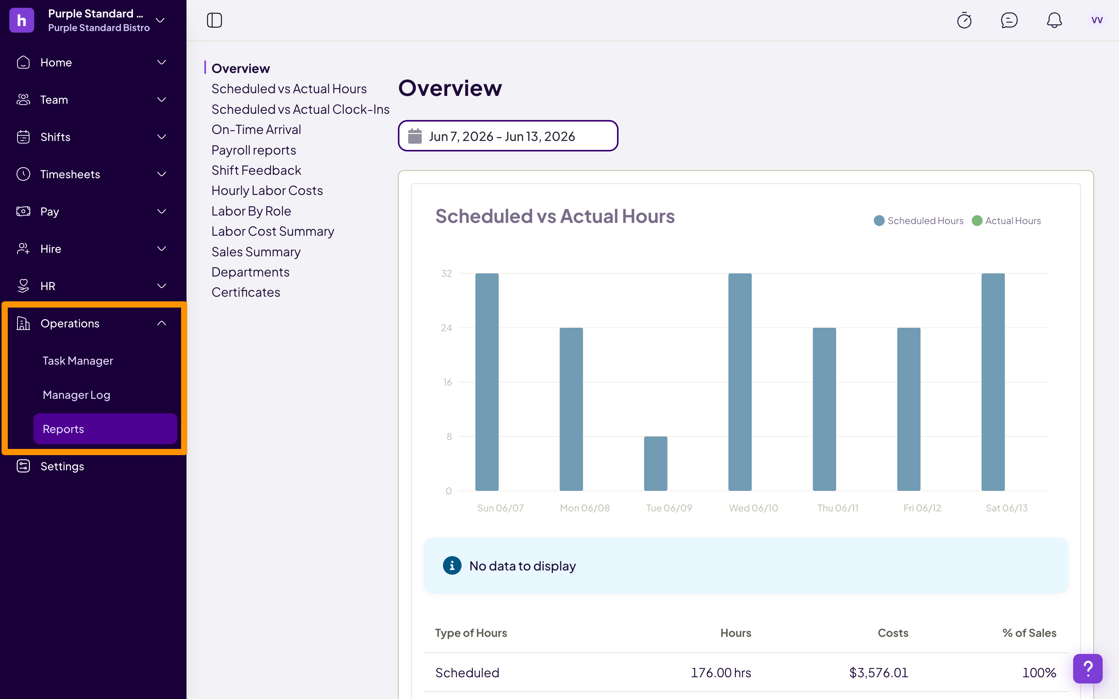The height and width of the screenshot is (699, 1119).
Task: Open the Certificates report
Action: pyautogui.click(x=246, y=292)
